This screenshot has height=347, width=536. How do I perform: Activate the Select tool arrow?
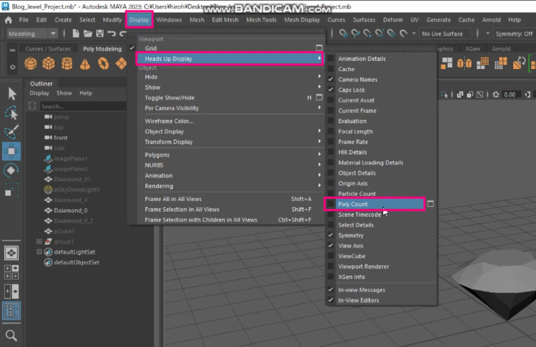(12, 94)
